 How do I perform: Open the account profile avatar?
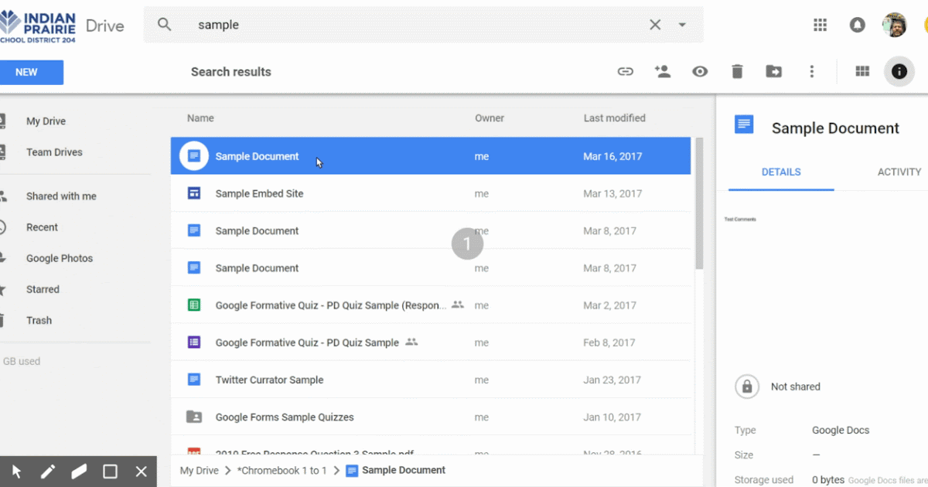pos(895,25)
